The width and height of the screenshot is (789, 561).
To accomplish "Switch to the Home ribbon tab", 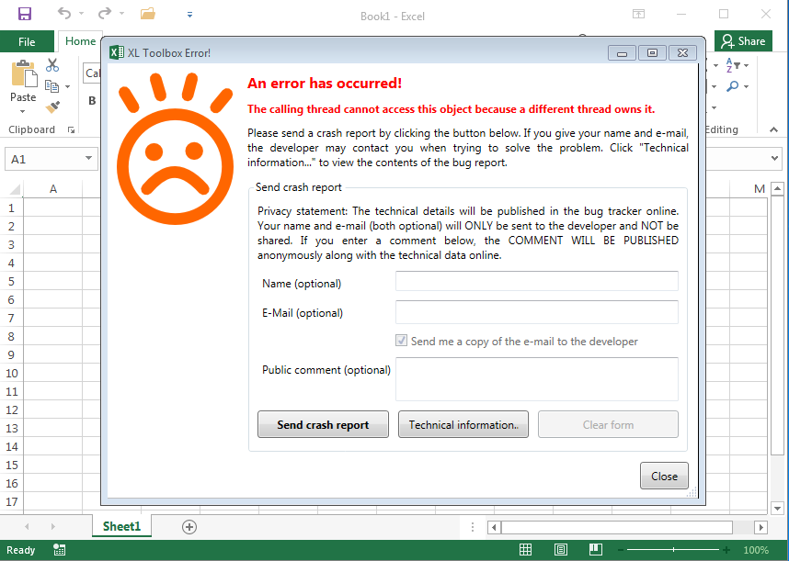I will pyautogui.click(x=80, y=41).
